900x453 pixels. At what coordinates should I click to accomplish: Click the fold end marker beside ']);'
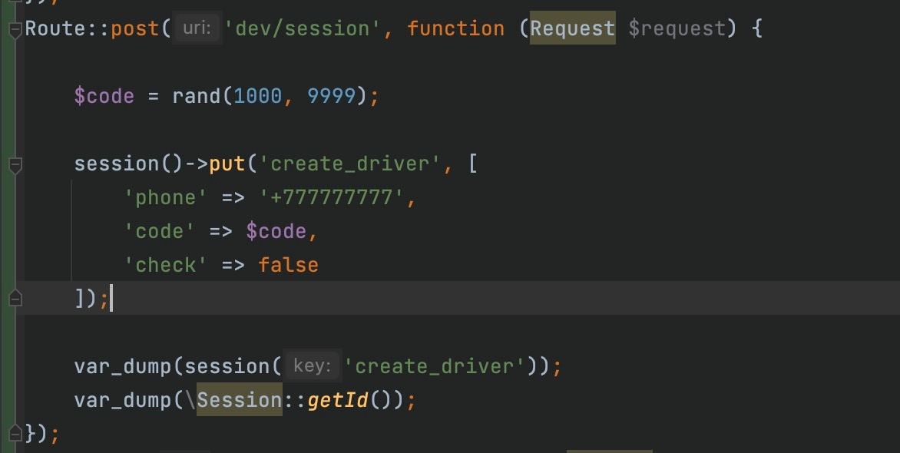(15, 298)
